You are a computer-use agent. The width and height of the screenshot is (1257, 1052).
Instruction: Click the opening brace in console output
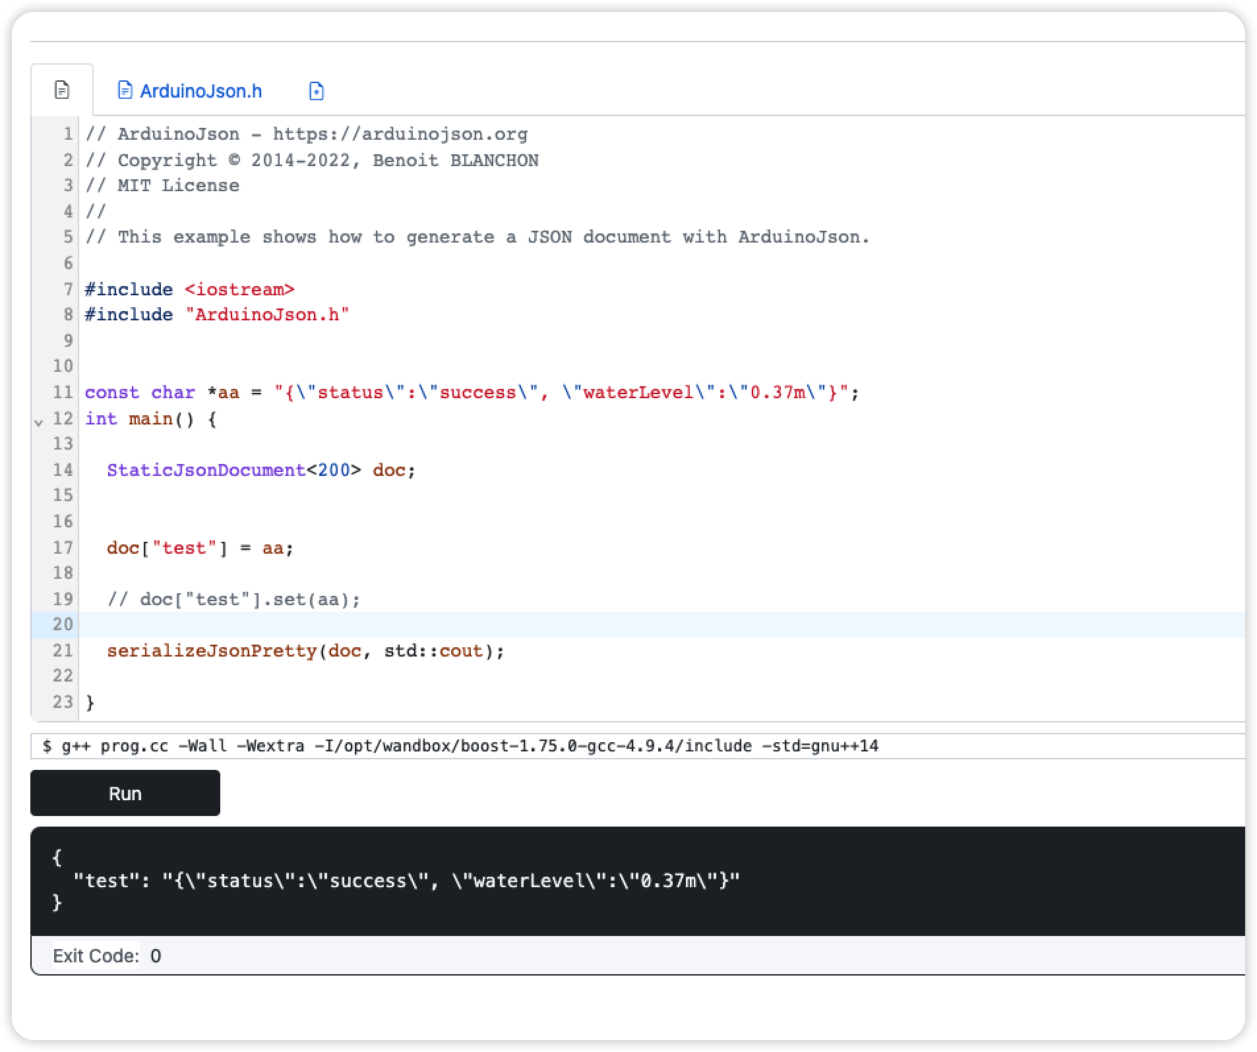click(57, 858)
